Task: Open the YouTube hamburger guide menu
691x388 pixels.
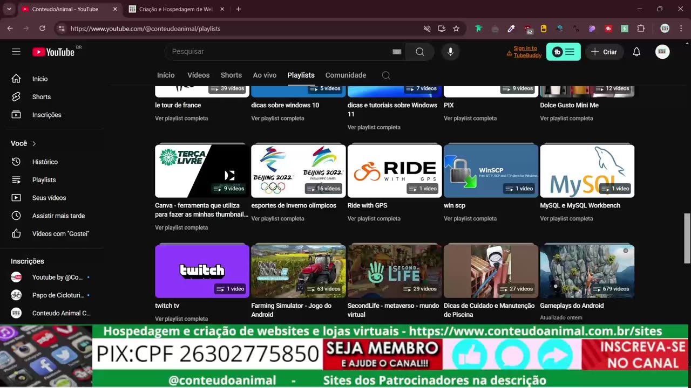Action: click(16, 52)
